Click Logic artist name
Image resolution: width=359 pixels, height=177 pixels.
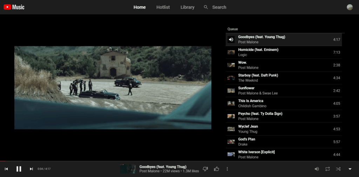(x=243, y=55)
